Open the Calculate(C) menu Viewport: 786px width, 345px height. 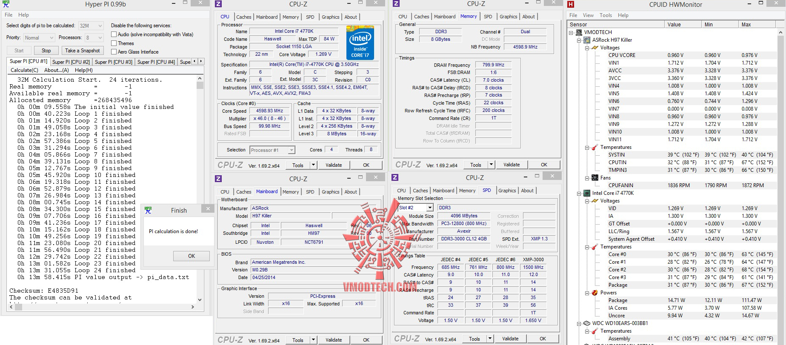pyautogui.click(x=24, y=70)
